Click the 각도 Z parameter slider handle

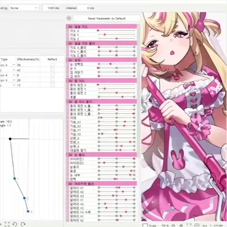click(x=117, y=39)
